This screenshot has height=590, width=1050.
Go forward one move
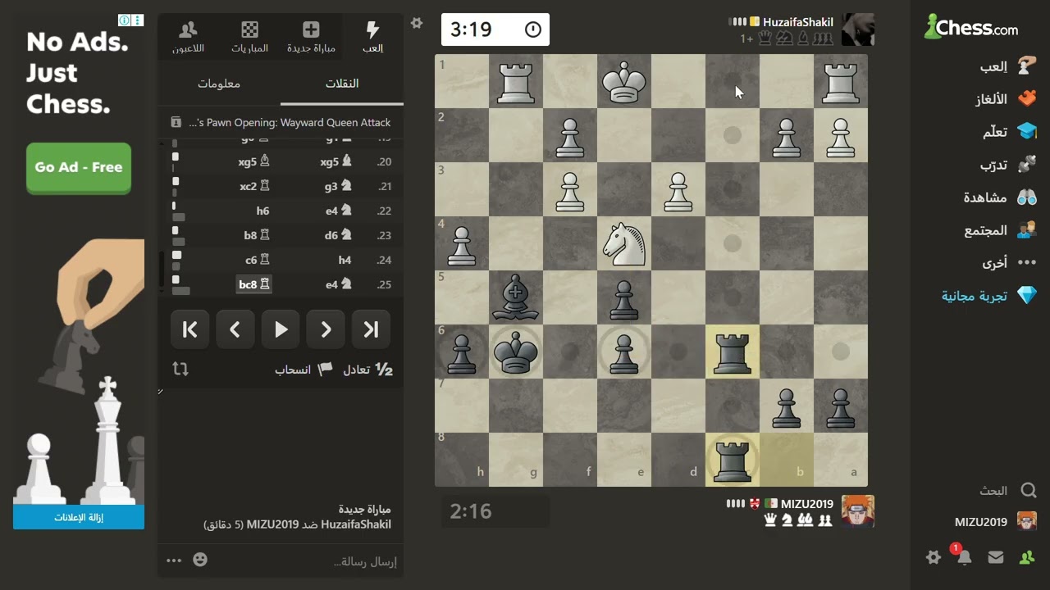[326, 329]
